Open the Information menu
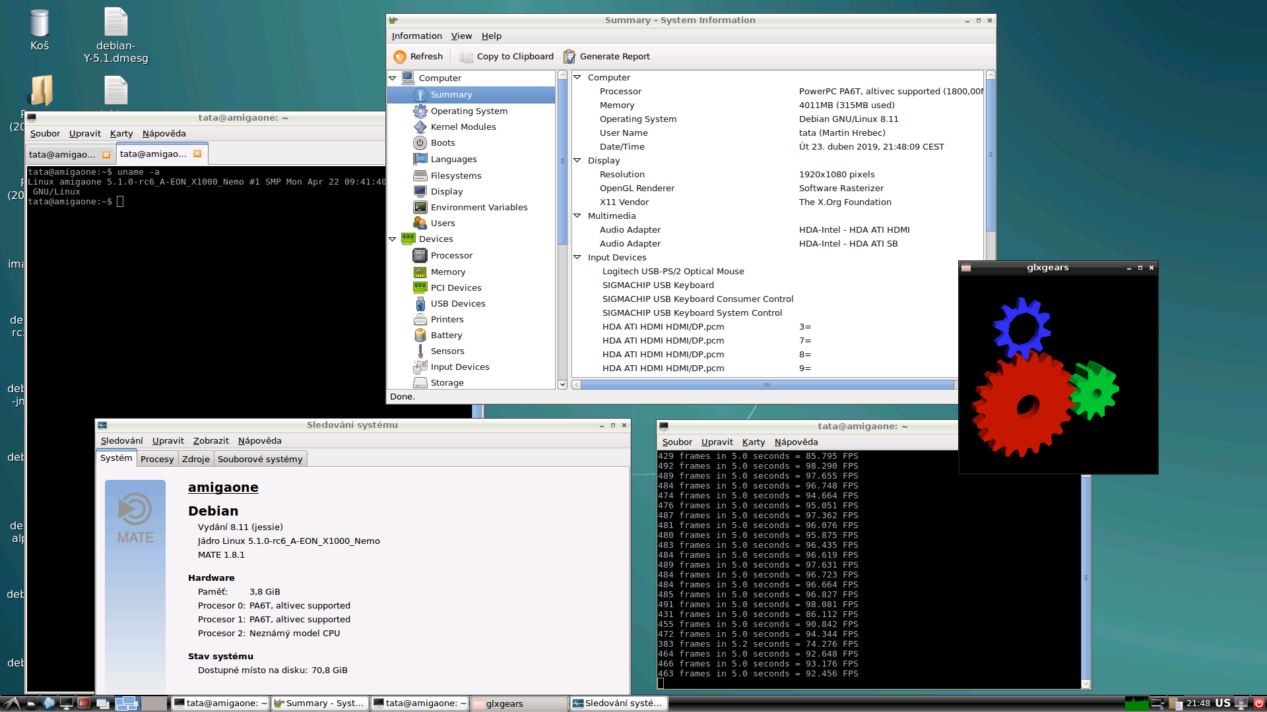 click(x=416, y=36)
